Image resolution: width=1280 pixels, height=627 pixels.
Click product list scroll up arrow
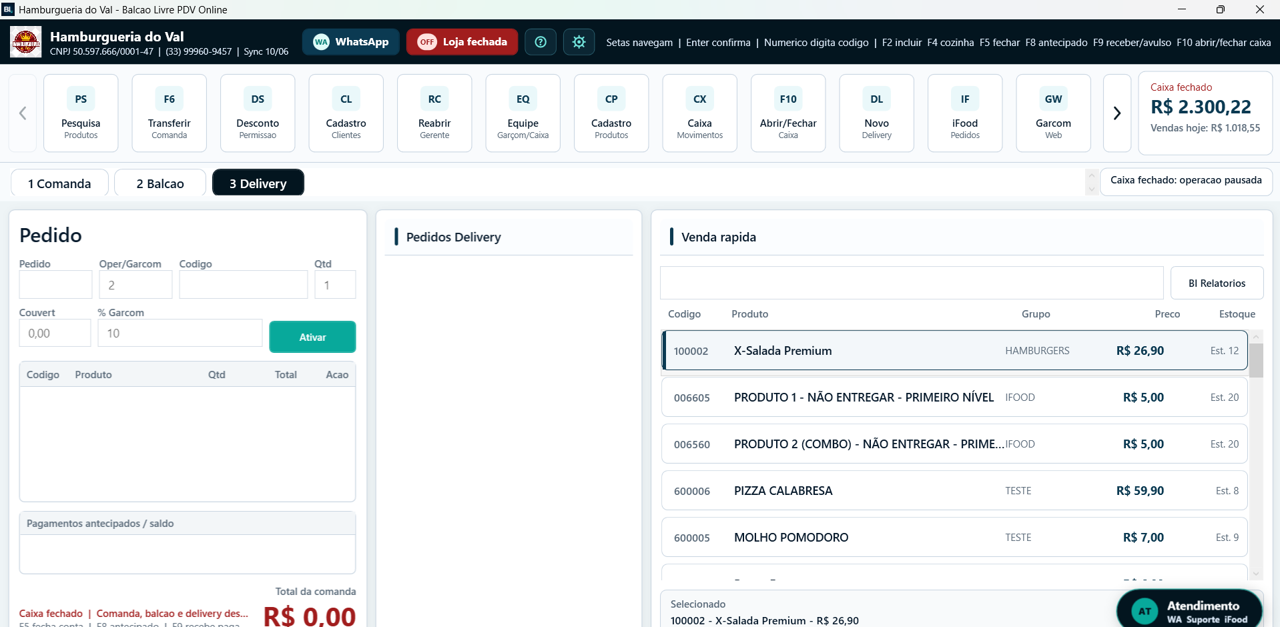pyautogui.click(x=1256, y=337)
